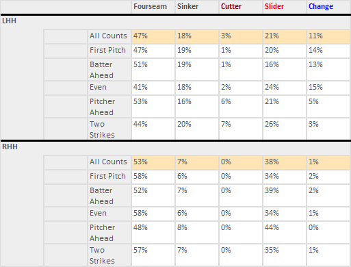Click LHH All Counts Fourseam 47% cell
The height and width of the screenshot is (267, 351).
153,36
